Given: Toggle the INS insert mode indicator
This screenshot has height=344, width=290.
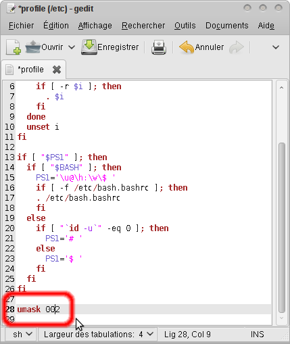Looking at the screenshot, I should 257,335.
